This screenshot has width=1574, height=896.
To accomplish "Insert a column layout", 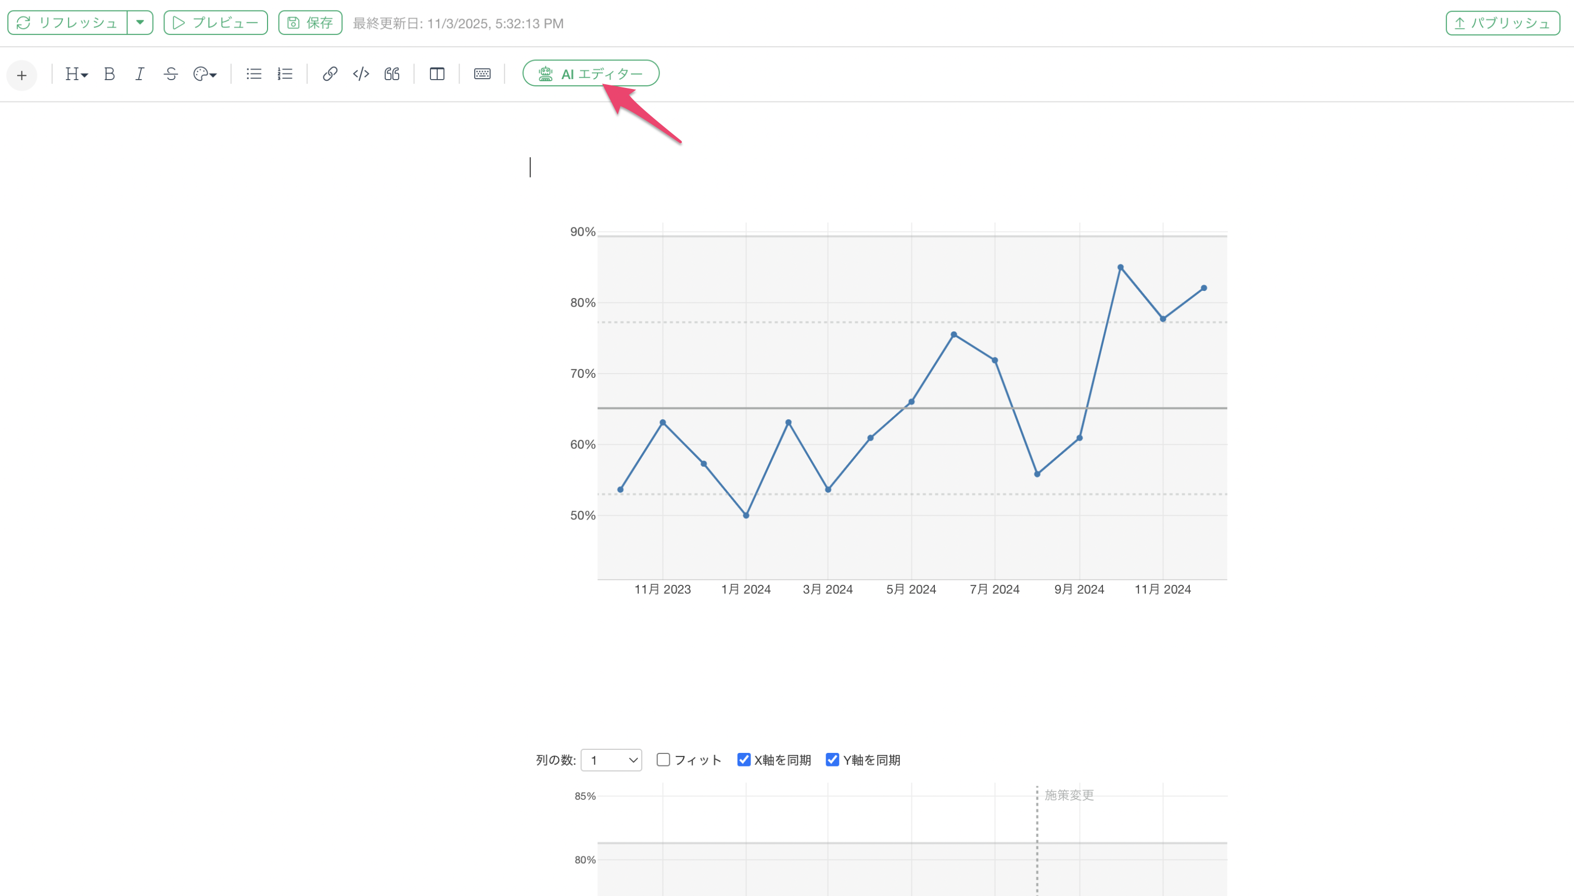I will tap(437, 74).
